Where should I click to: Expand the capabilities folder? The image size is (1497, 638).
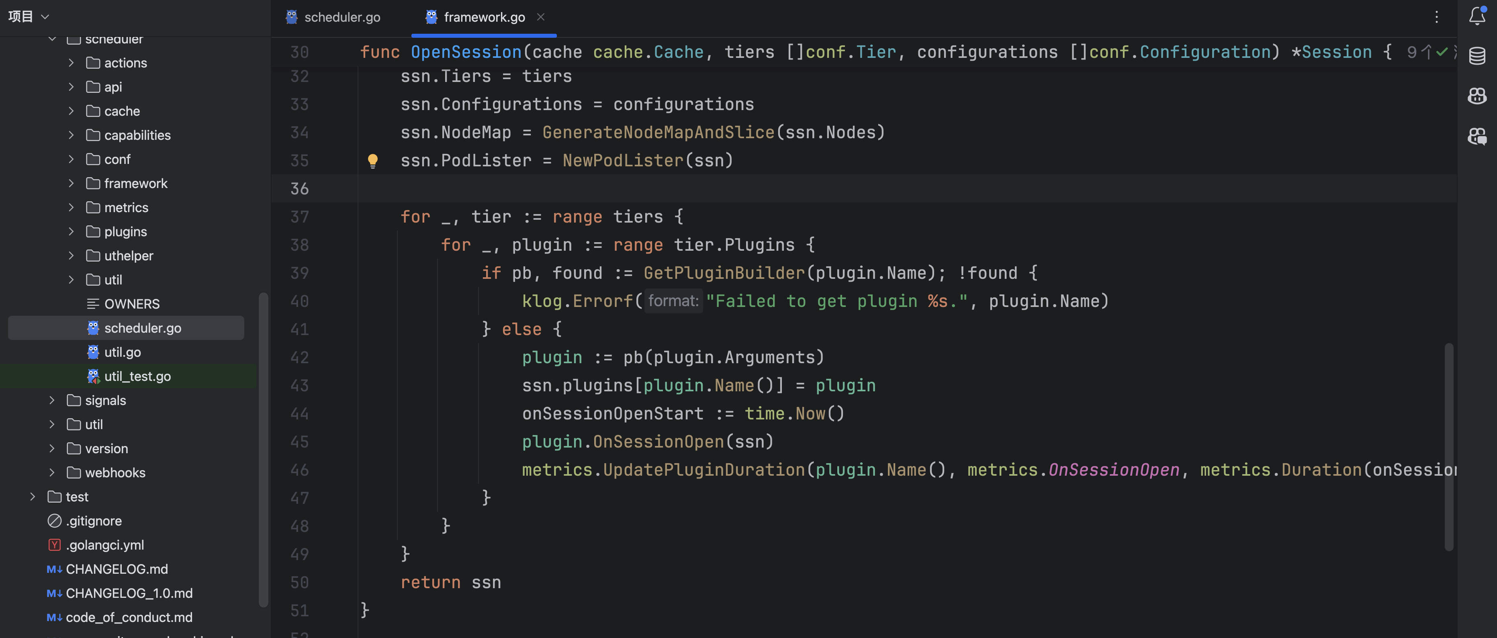point(72,135)
